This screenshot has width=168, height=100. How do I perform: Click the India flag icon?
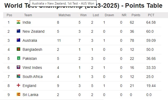[x=18, y=22]
